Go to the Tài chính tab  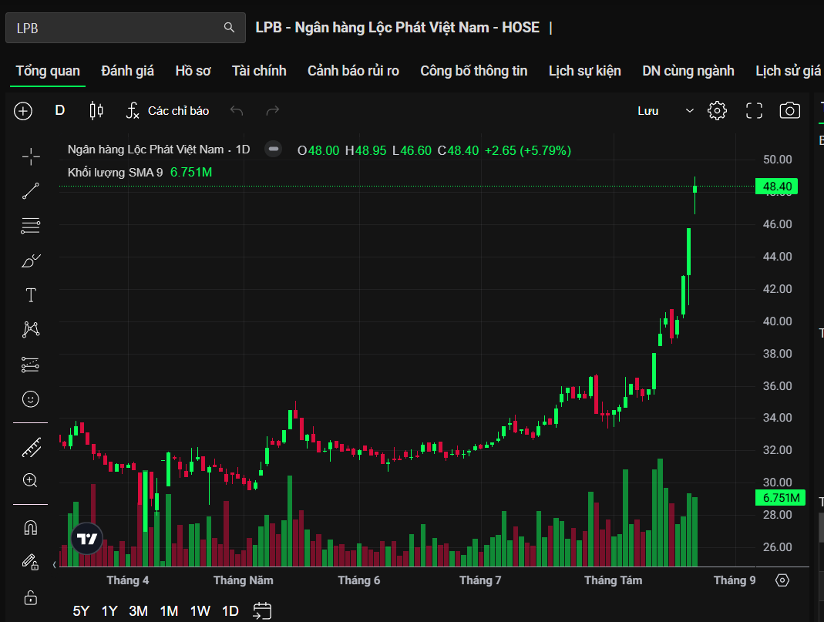click(x=259, y=71)
